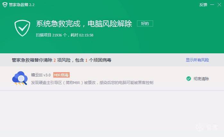224x137 pixels.
Task: Open the 显示所有风险 link
Action: coord(197,60)
